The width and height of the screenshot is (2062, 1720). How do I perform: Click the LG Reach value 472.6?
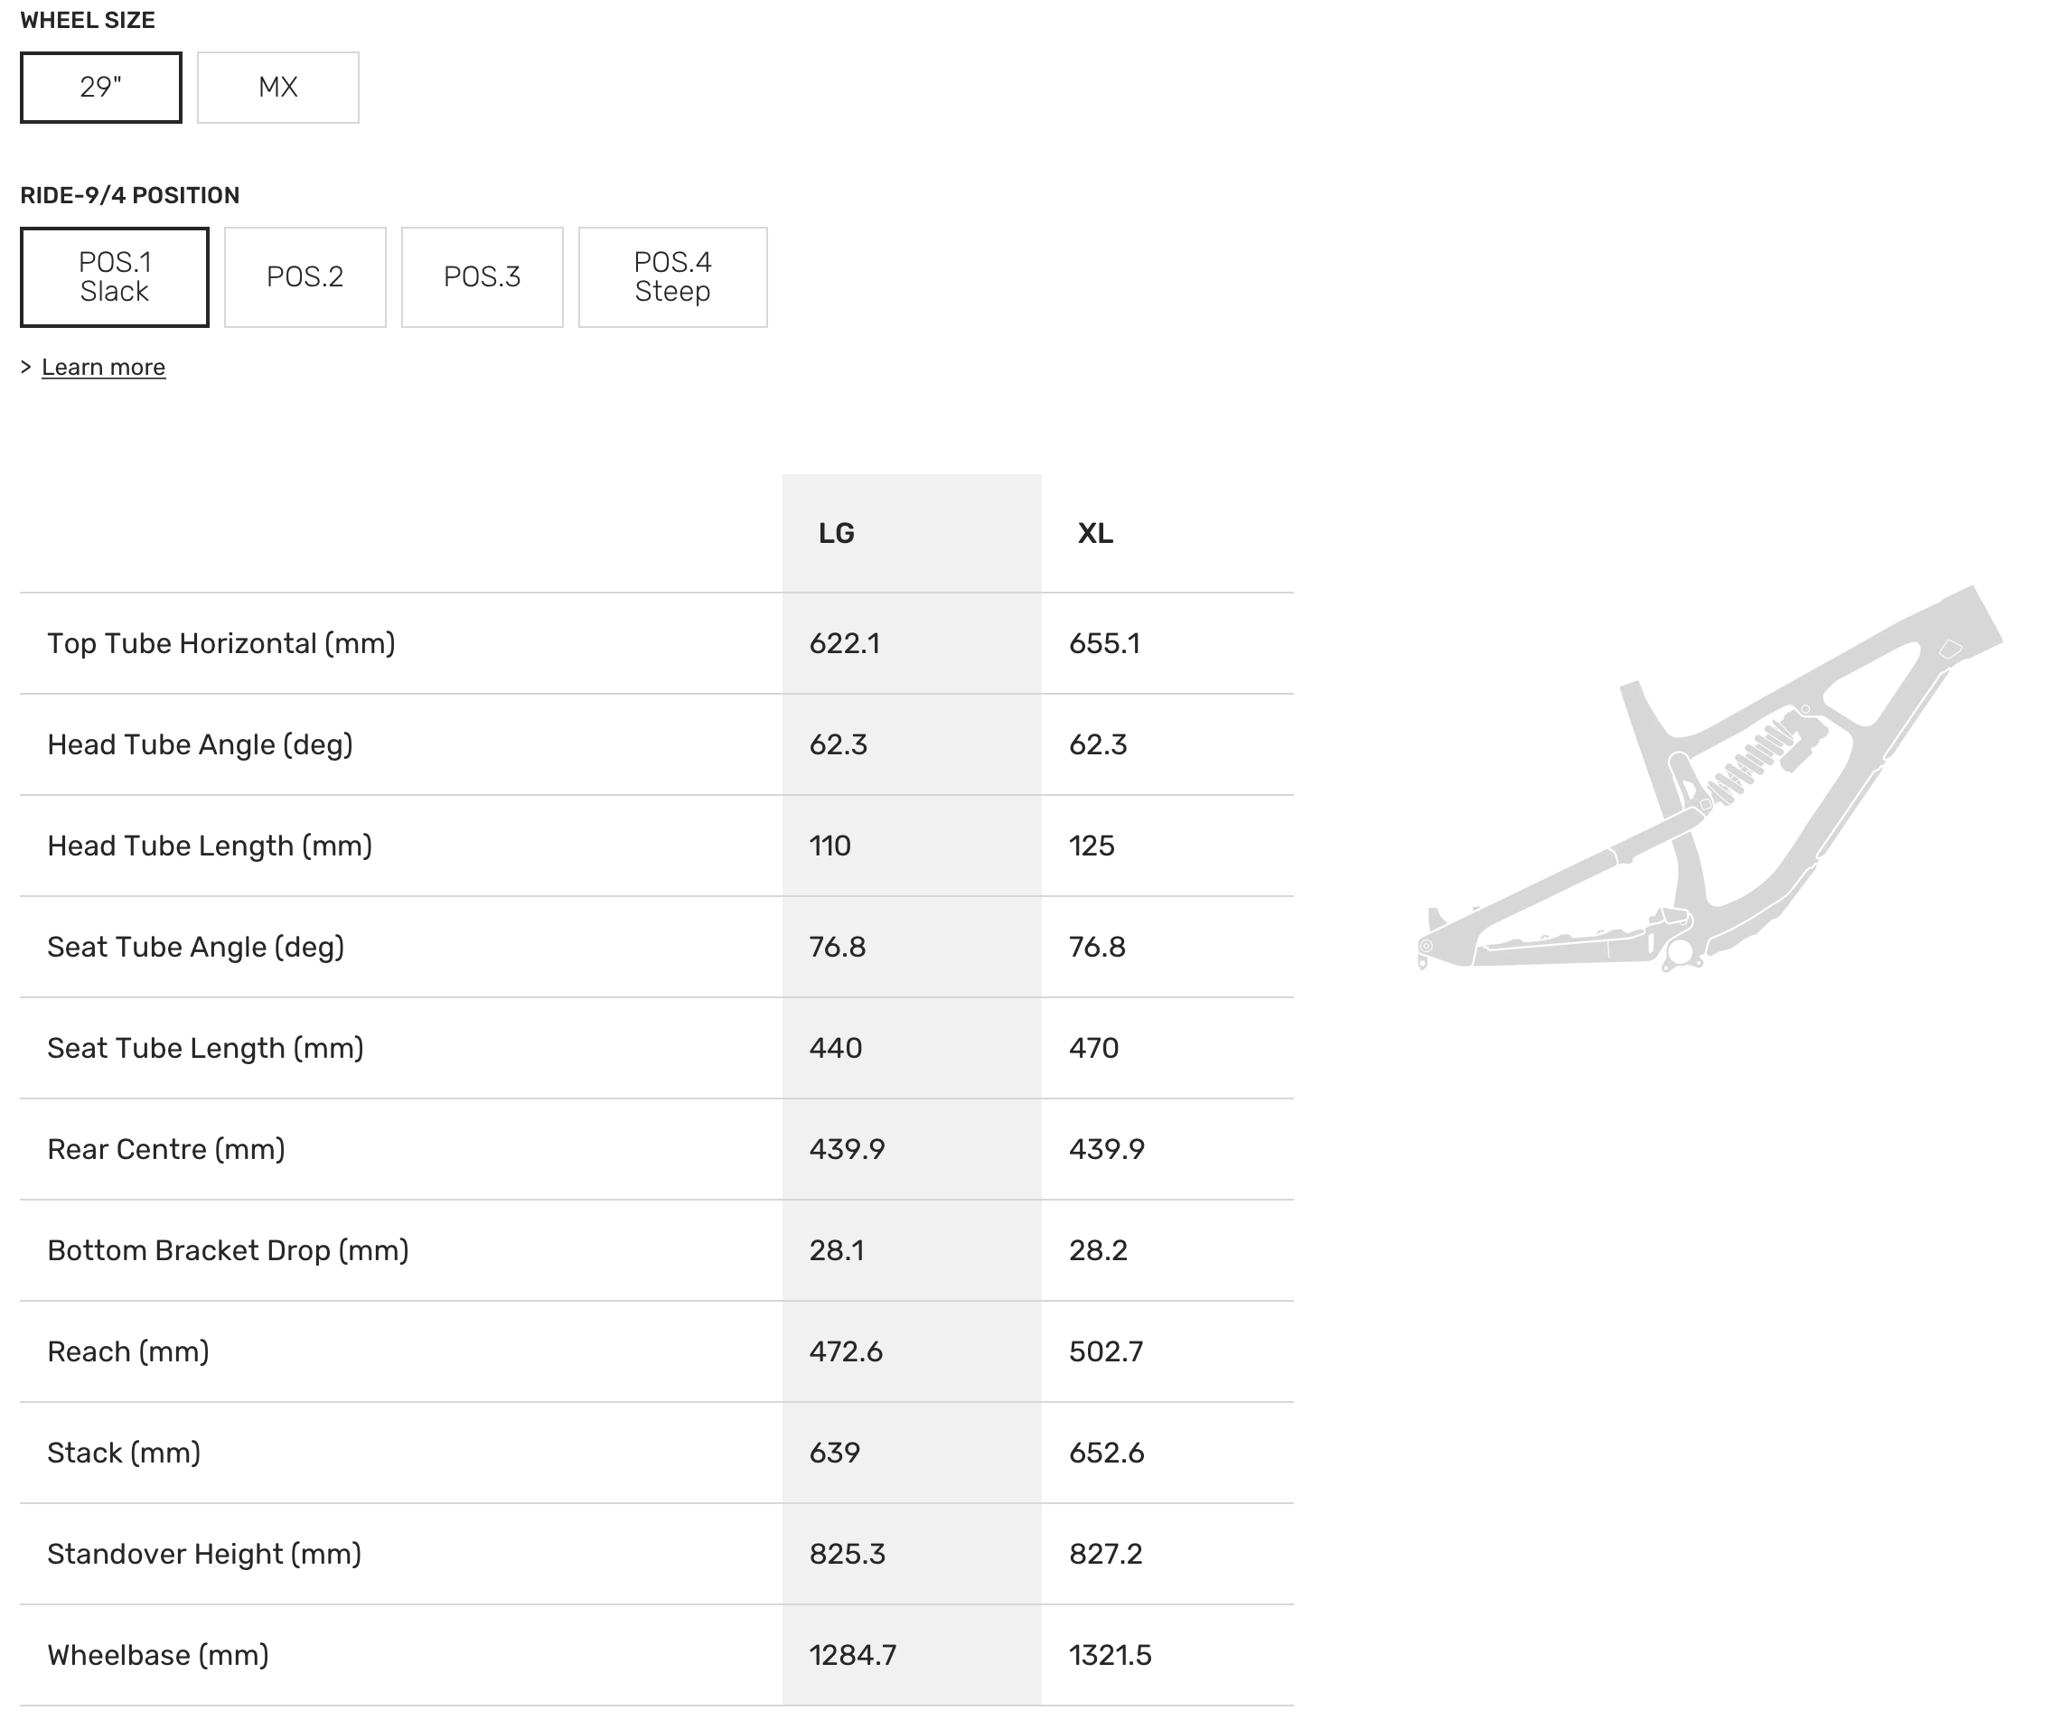pyautogui.click(x=847, y=1351)
